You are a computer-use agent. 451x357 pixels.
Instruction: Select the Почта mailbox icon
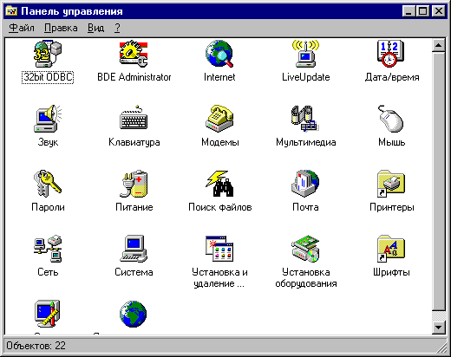coord(305,184)
